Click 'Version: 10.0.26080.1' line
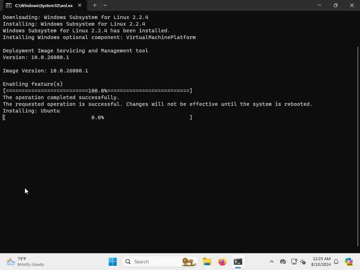 click(x=36, y=57)
